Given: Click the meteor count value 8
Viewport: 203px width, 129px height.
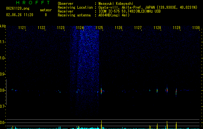Looking at the screenshot, I should (46, 15).
